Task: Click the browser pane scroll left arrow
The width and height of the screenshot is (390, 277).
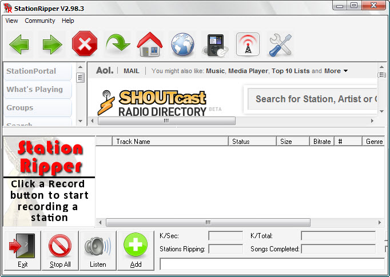Action: pyautogui.click(x=92, y=121)
